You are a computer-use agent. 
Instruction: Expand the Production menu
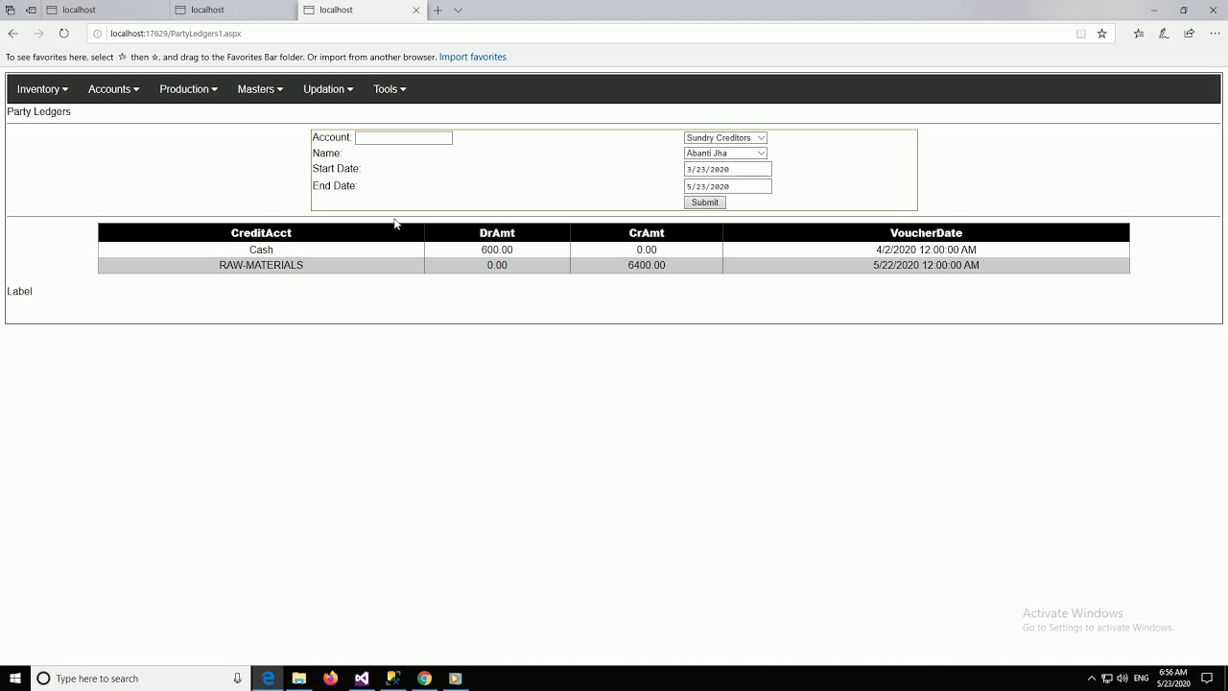coord(188,89)
